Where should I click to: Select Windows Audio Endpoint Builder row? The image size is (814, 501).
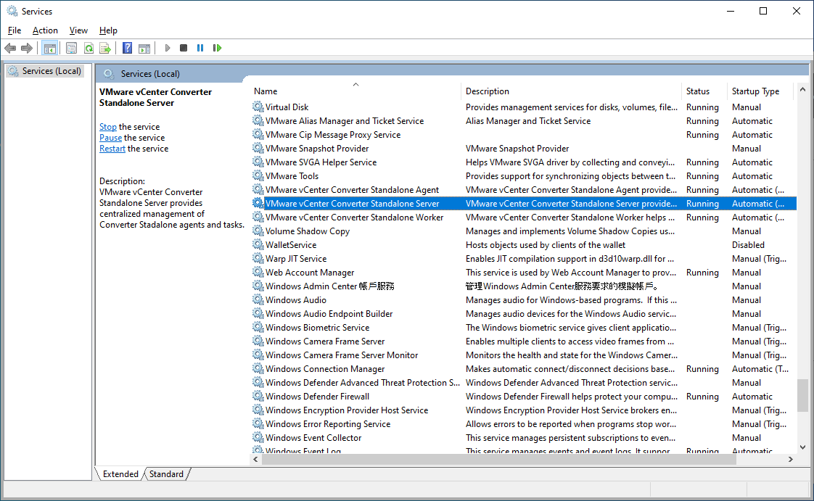click(x=523, y=314)
